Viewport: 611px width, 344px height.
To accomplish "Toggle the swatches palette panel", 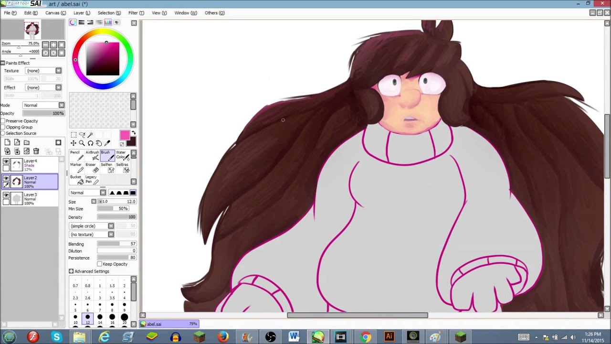I will (x=108, y=22).
